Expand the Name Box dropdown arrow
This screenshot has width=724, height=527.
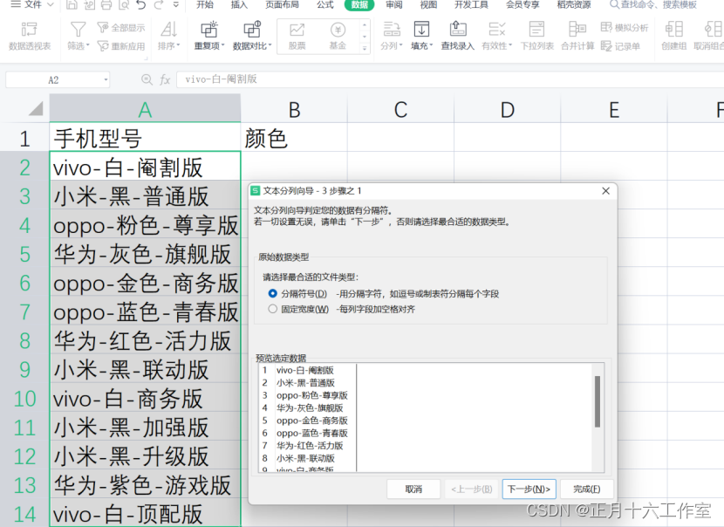point(106,80)
